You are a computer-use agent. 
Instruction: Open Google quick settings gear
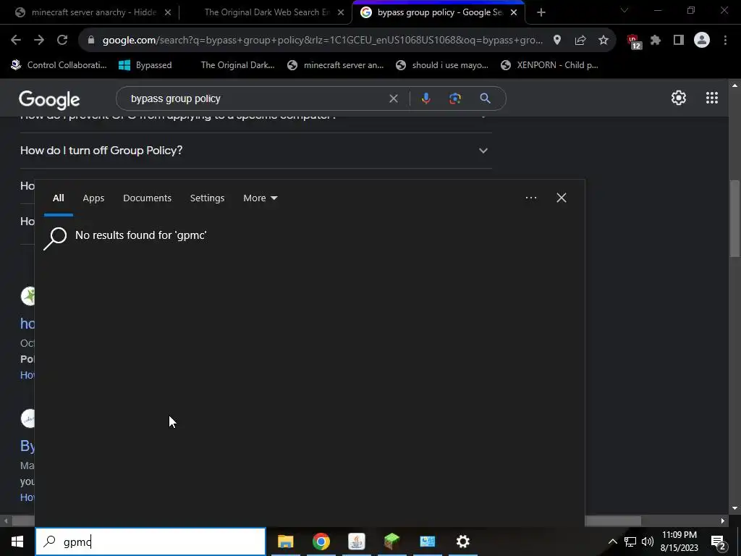(679, 98)
